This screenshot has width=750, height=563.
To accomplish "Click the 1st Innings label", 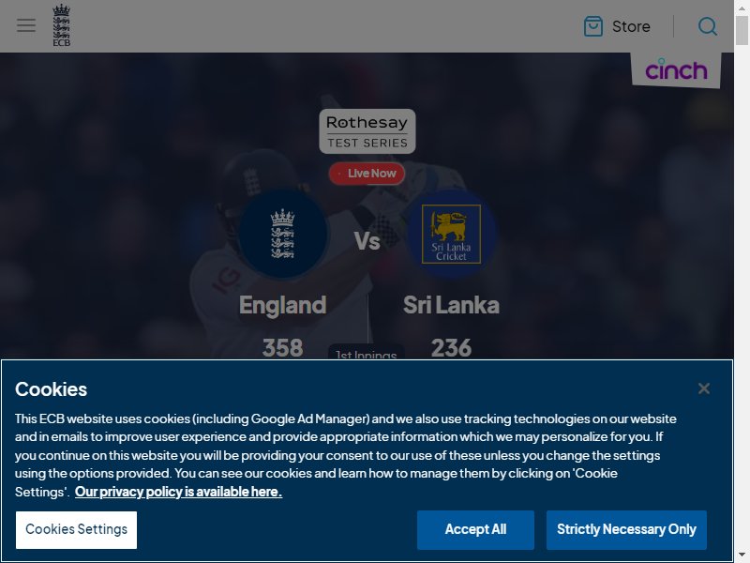I will coord(367,355).
